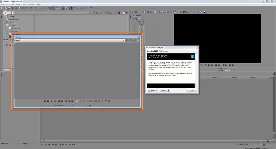Expand the Recent Places tree node

(4, 19)
